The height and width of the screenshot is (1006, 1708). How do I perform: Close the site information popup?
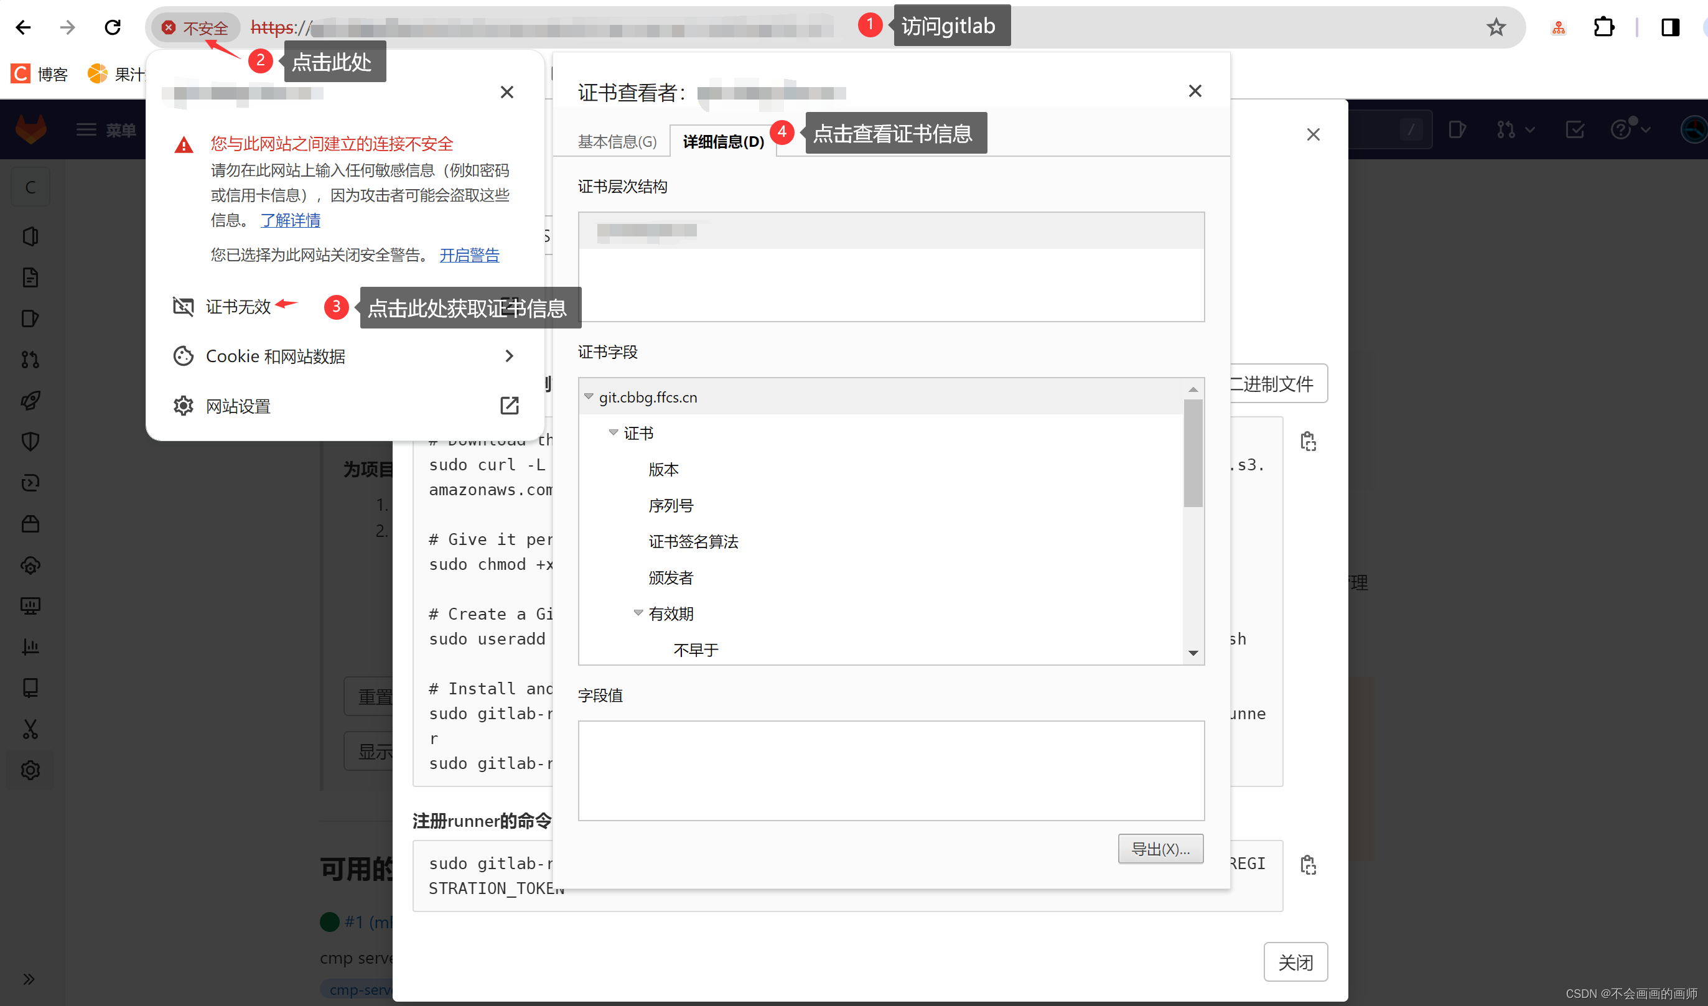(506, 92)
